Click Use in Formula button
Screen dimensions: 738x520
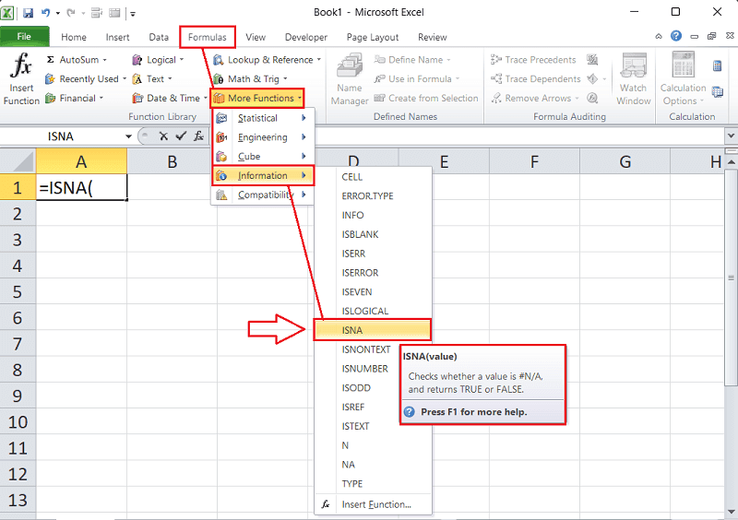point(417,79)
